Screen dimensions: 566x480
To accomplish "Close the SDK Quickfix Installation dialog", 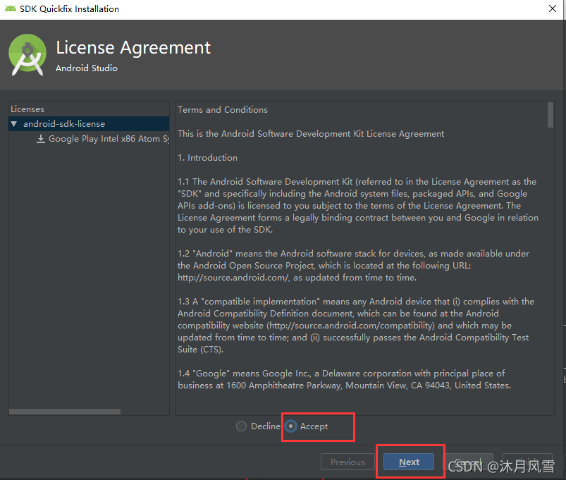I will point(553,8).
